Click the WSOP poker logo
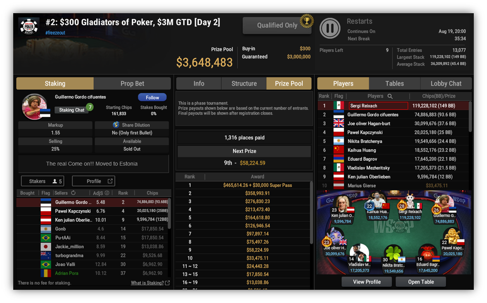This screenshot has width=487, height=303. pos(29,26)
